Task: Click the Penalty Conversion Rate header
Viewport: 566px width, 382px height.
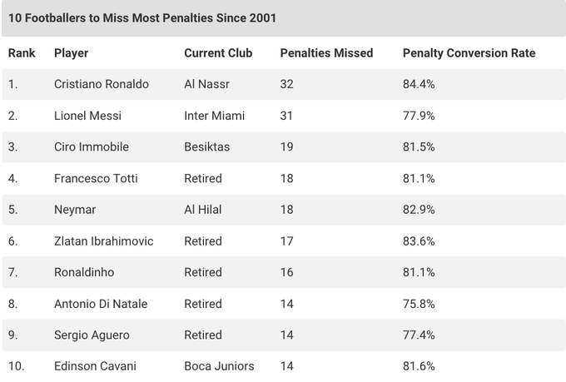Action: coord(469,53)
